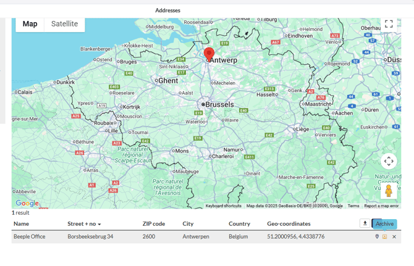414x266 pixels.
Task: Click the Name column header
Action: tap(21, 223)
